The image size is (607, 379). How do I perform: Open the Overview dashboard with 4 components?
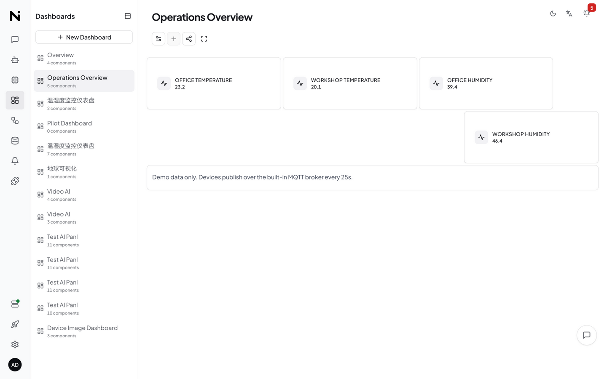84,58
